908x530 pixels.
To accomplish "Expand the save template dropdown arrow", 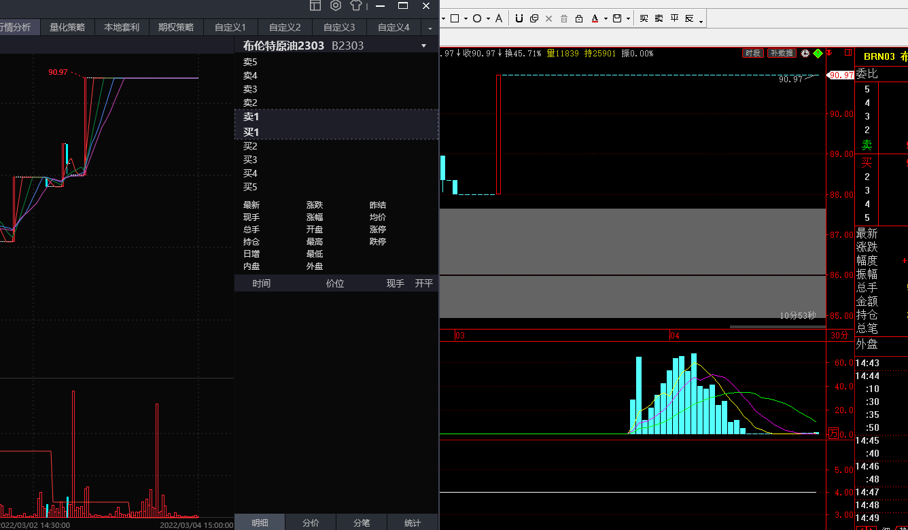I will 628,19.
